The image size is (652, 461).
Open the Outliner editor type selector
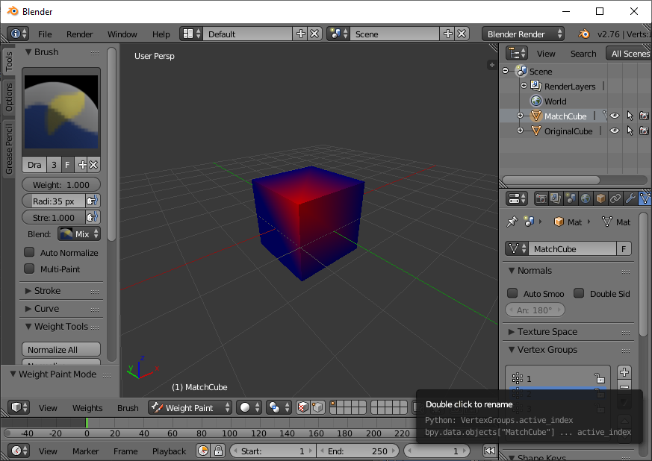[x=517, y=53]
